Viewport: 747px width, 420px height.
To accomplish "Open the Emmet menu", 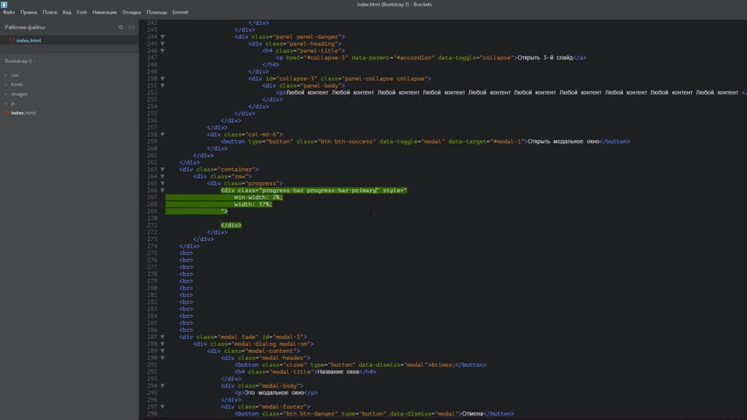I will [180, 12].
